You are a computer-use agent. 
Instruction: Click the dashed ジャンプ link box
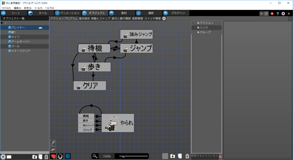point(86,130)
